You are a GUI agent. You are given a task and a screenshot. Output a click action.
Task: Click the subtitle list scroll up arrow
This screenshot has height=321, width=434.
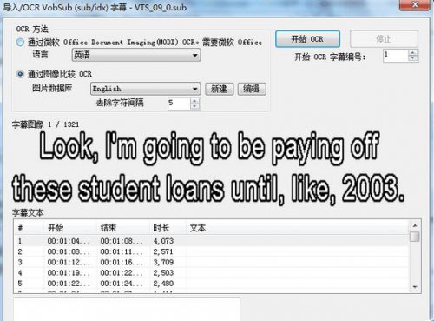[415, 226]
